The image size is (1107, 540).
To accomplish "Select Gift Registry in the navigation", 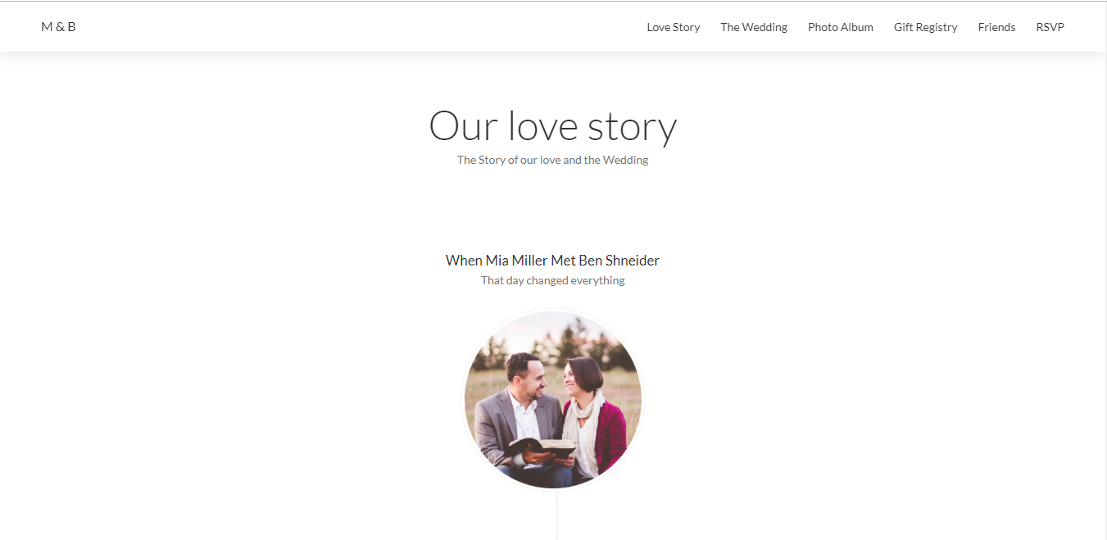I will [x=925, y=27].
